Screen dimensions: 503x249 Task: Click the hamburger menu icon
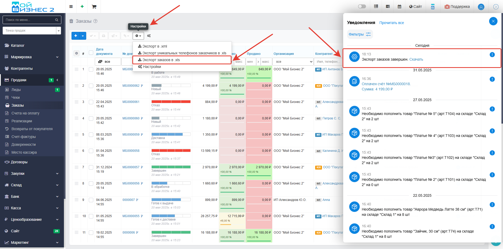click(x=71, y=7)
